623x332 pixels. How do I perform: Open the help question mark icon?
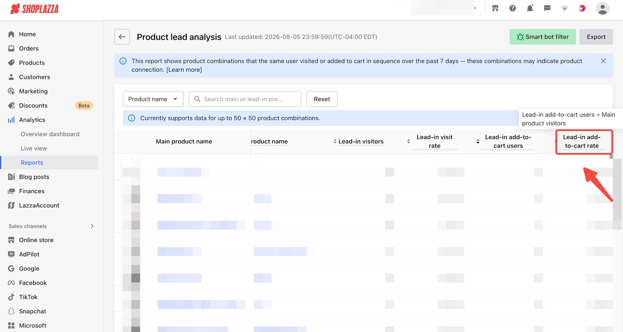(x=513, y=9)
